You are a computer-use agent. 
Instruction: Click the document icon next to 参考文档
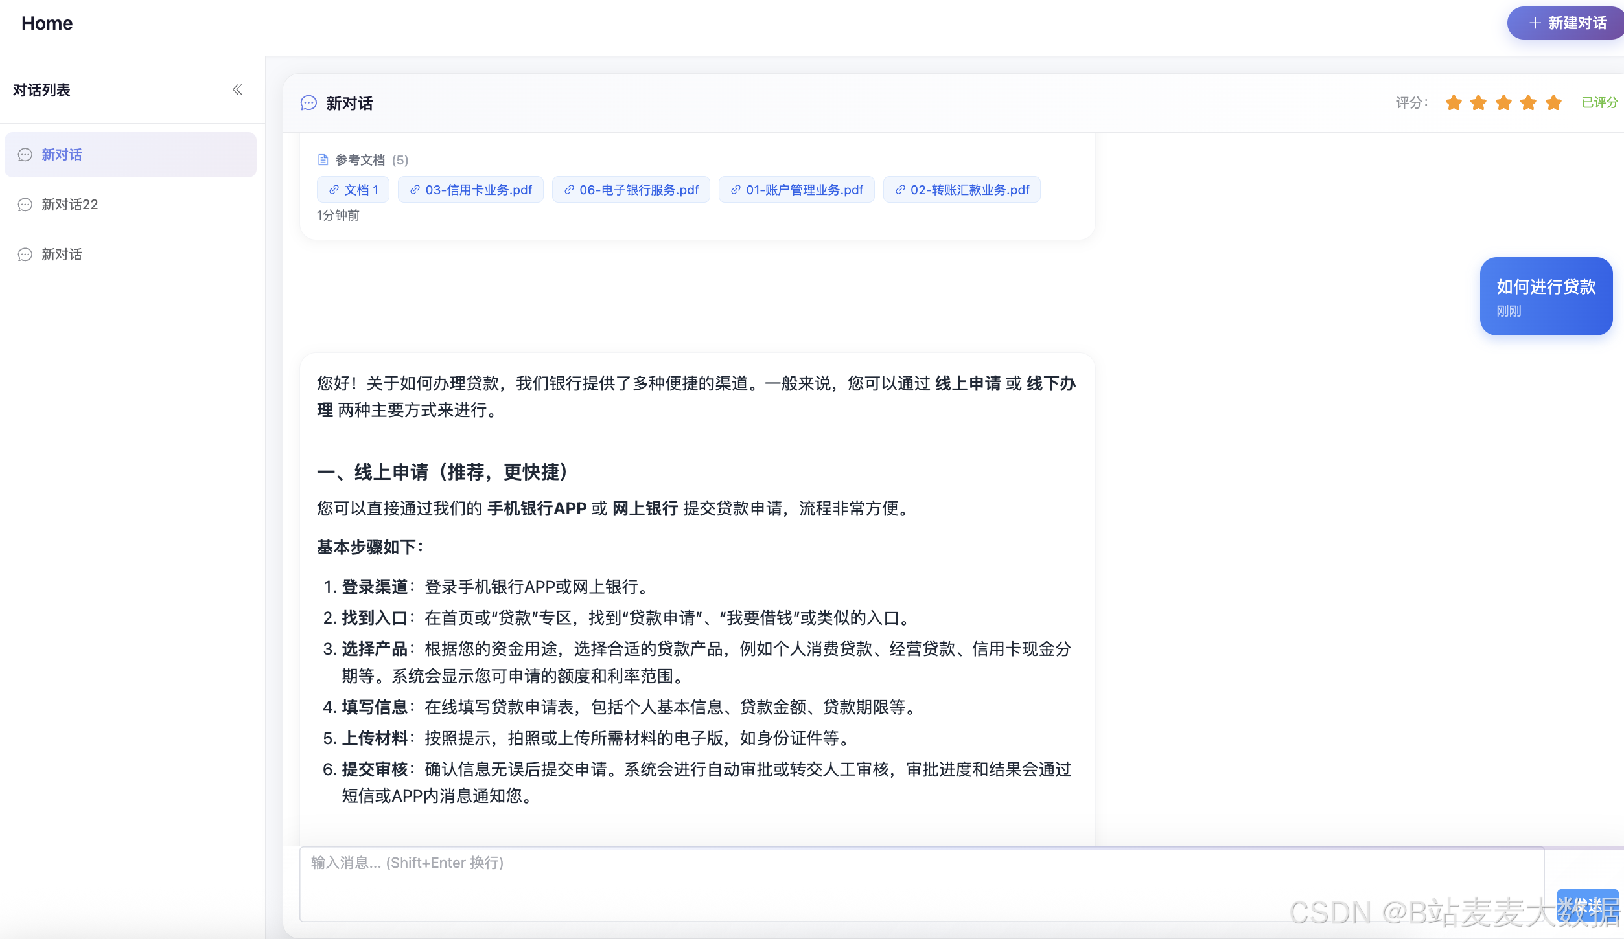[x=323, y=160]
